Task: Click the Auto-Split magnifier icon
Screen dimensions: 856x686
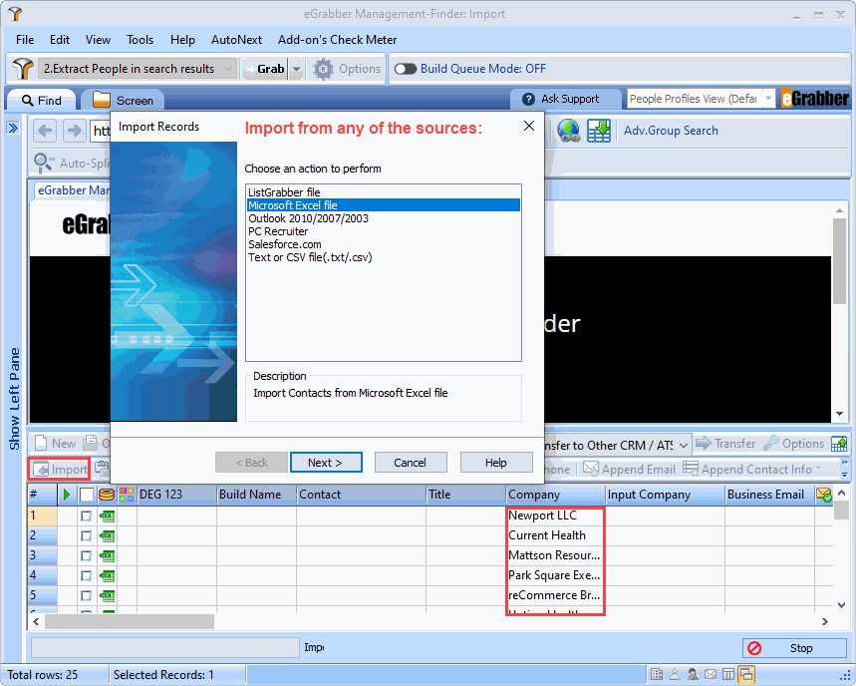Action: coord(44,163)
